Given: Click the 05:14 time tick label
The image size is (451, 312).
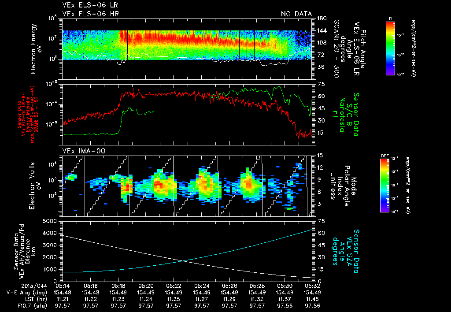Looking at the screenshot, I should point(63,286).
